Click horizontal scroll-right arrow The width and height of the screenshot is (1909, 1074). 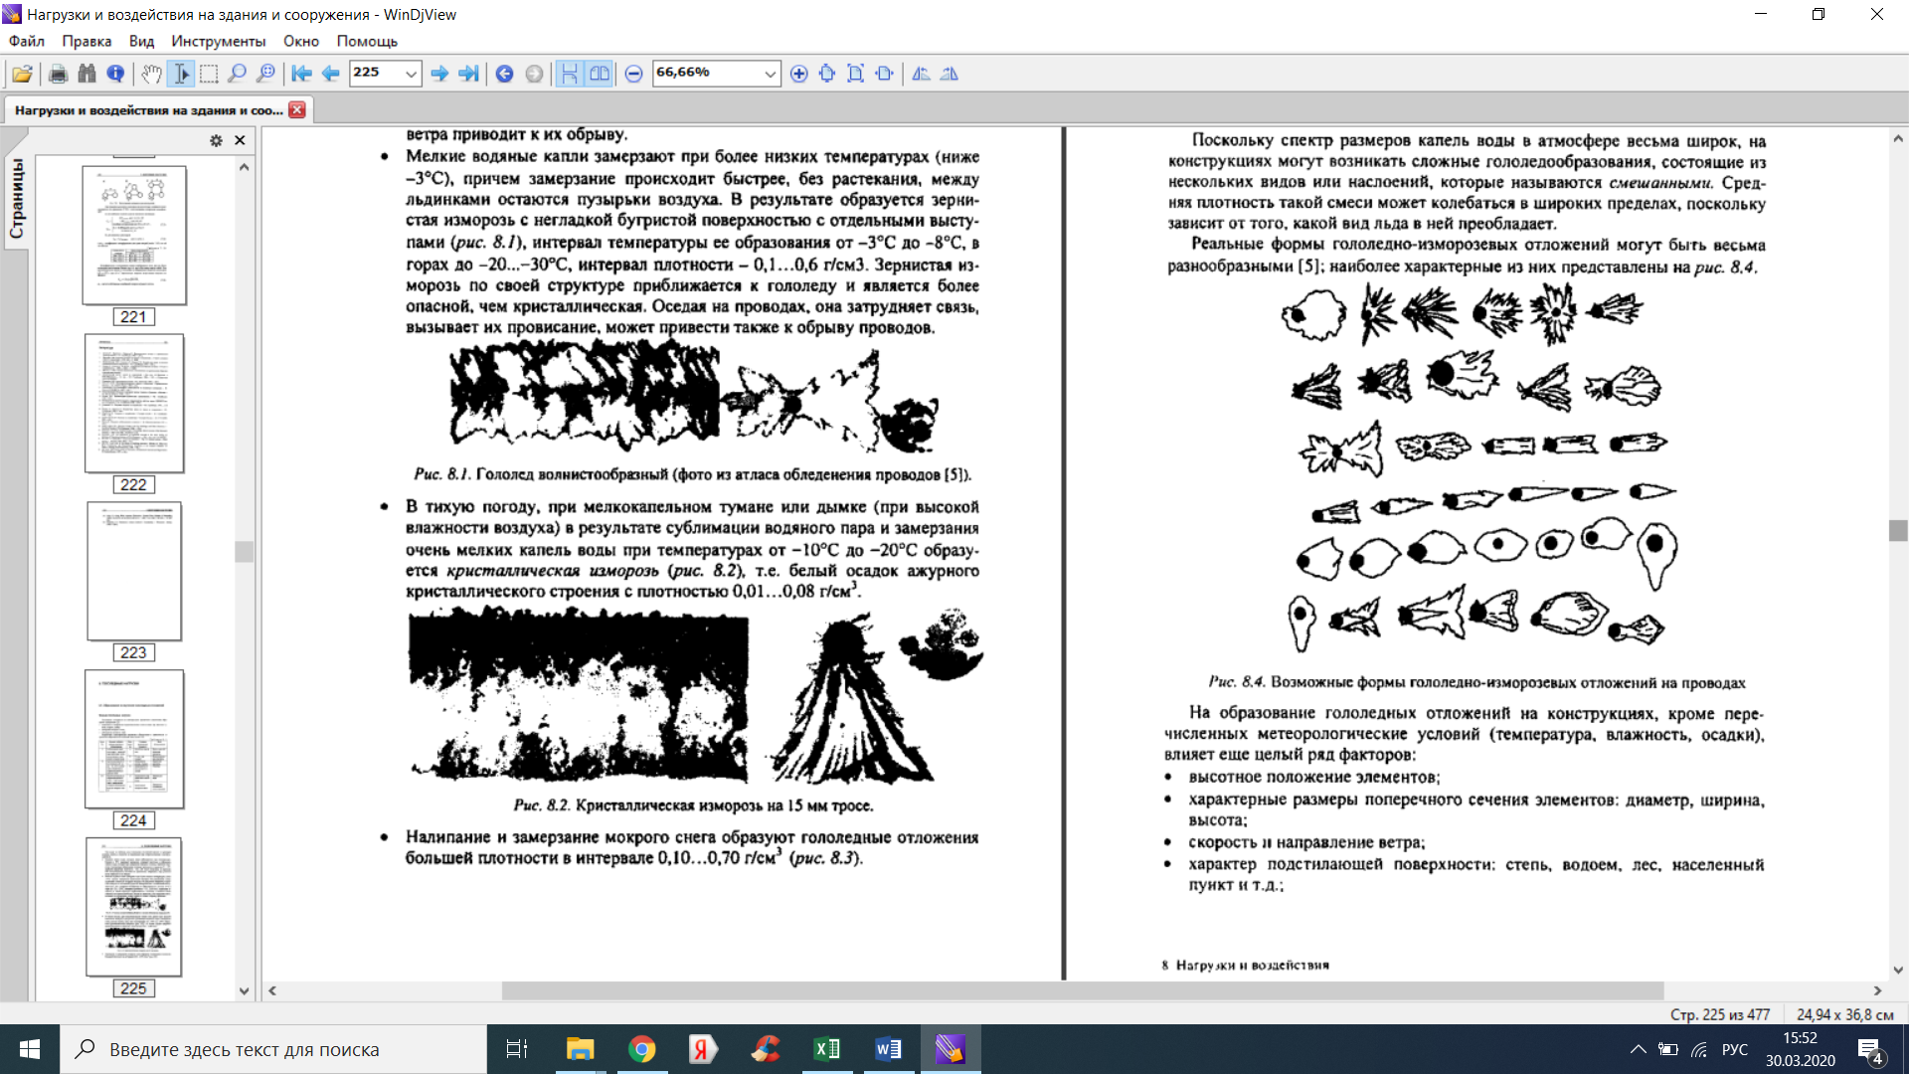1877,990
